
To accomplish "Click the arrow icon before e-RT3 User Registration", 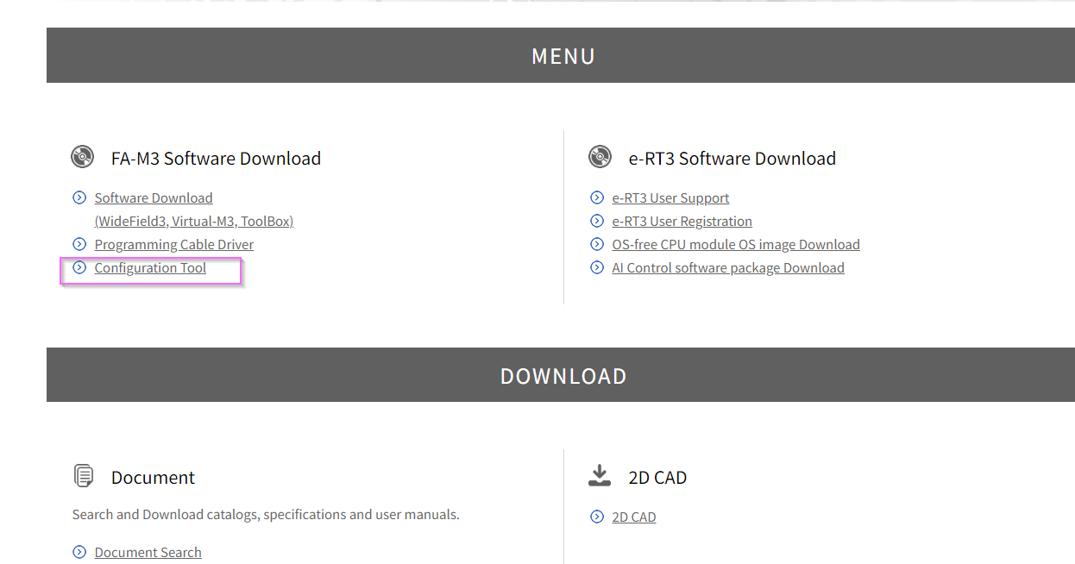I will 597,221.
